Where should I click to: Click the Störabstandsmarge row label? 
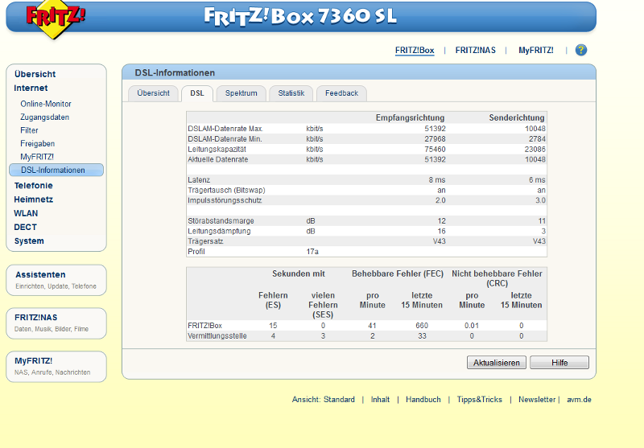(221, 221)
